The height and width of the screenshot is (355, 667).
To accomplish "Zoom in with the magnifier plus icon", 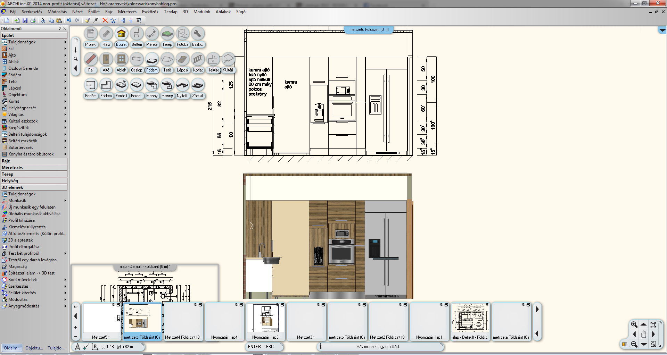I will [634, 325].
